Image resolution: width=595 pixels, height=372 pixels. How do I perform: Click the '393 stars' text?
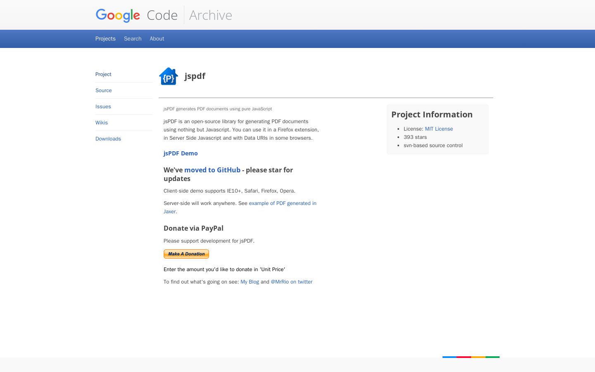[x=415, y=137]
